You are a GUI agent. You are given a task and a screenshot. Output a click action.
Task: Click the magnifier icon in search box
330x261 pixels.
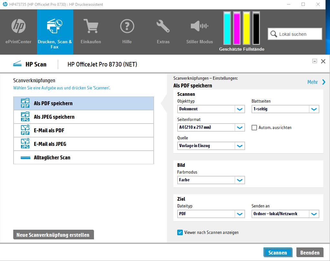(273, 34)
